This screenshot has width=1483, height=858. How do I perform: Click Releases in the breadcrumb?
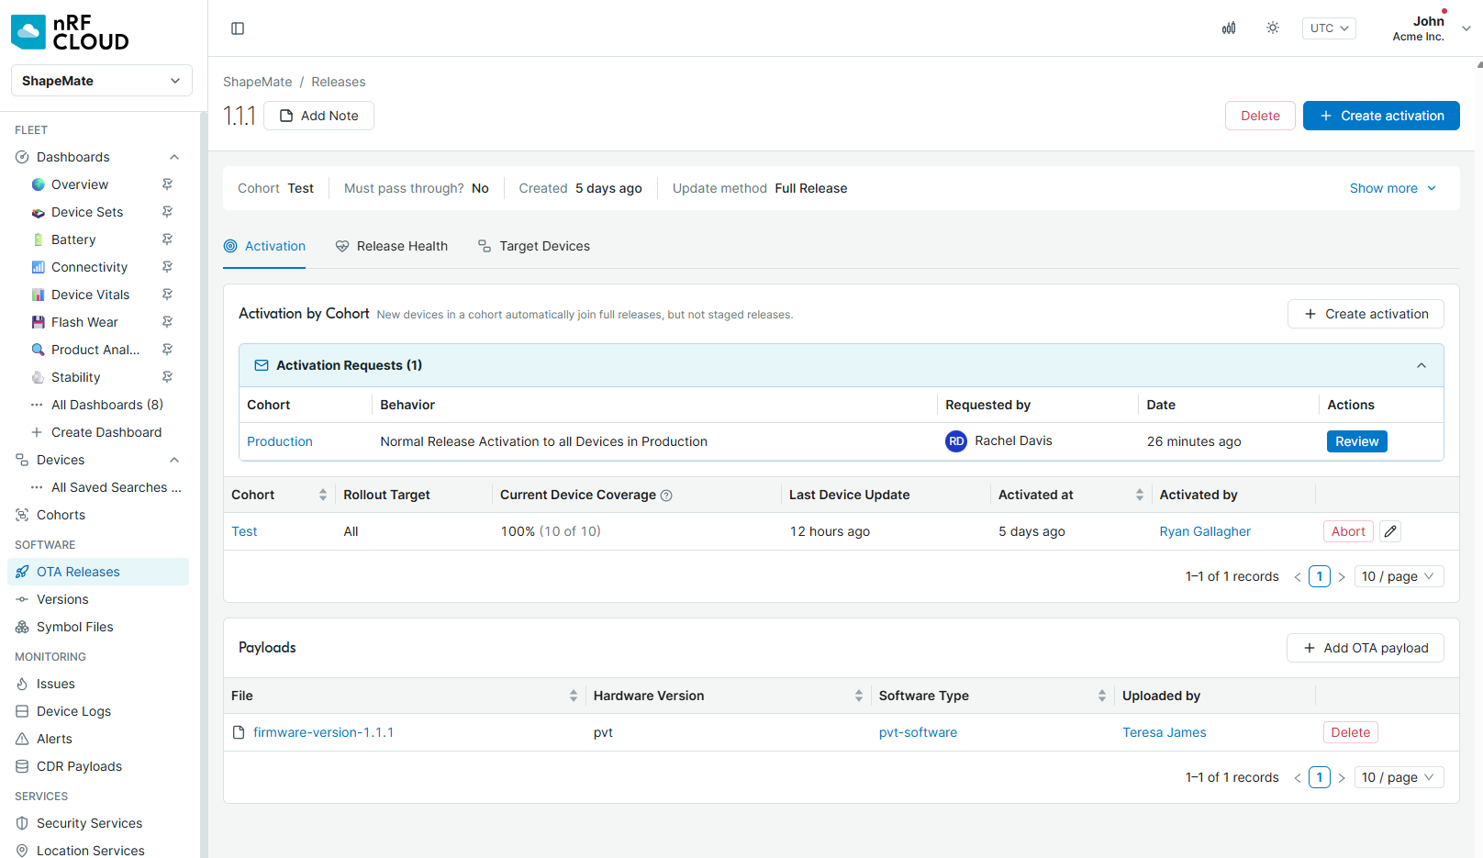(x=338, y=82)
